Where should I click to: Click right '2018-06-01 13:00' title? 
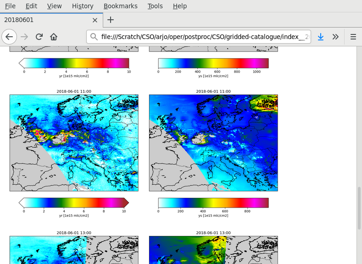[x=213, y=233]
